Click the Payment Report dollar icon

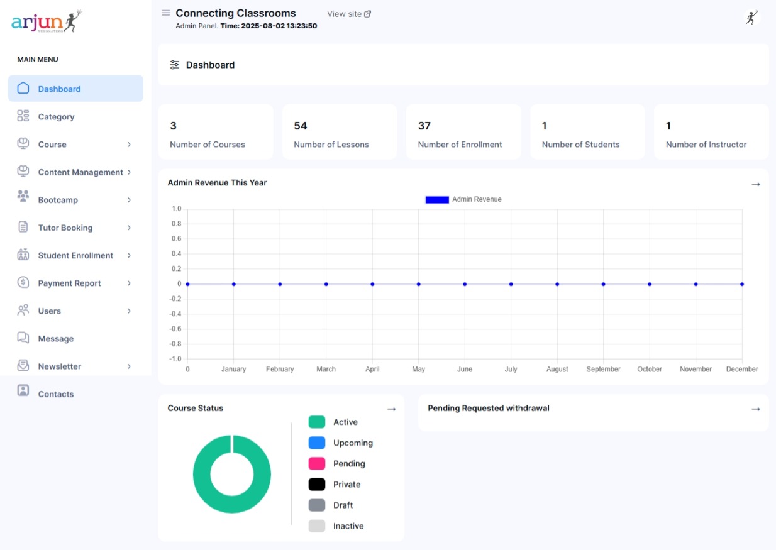coord(23,283)
